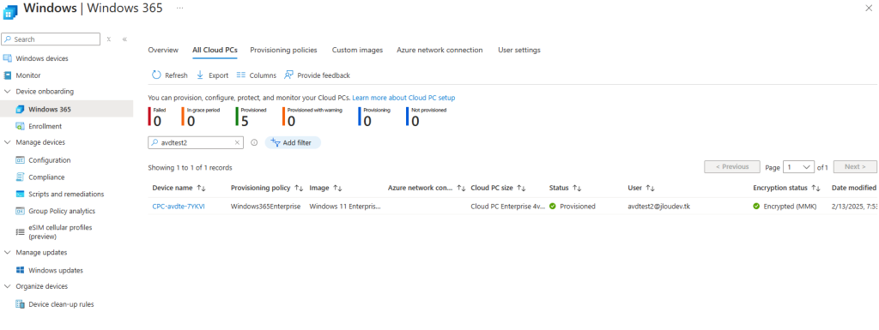Open Windows devices in the sidebar
The image size is (879, 330).
pos(41,58)
